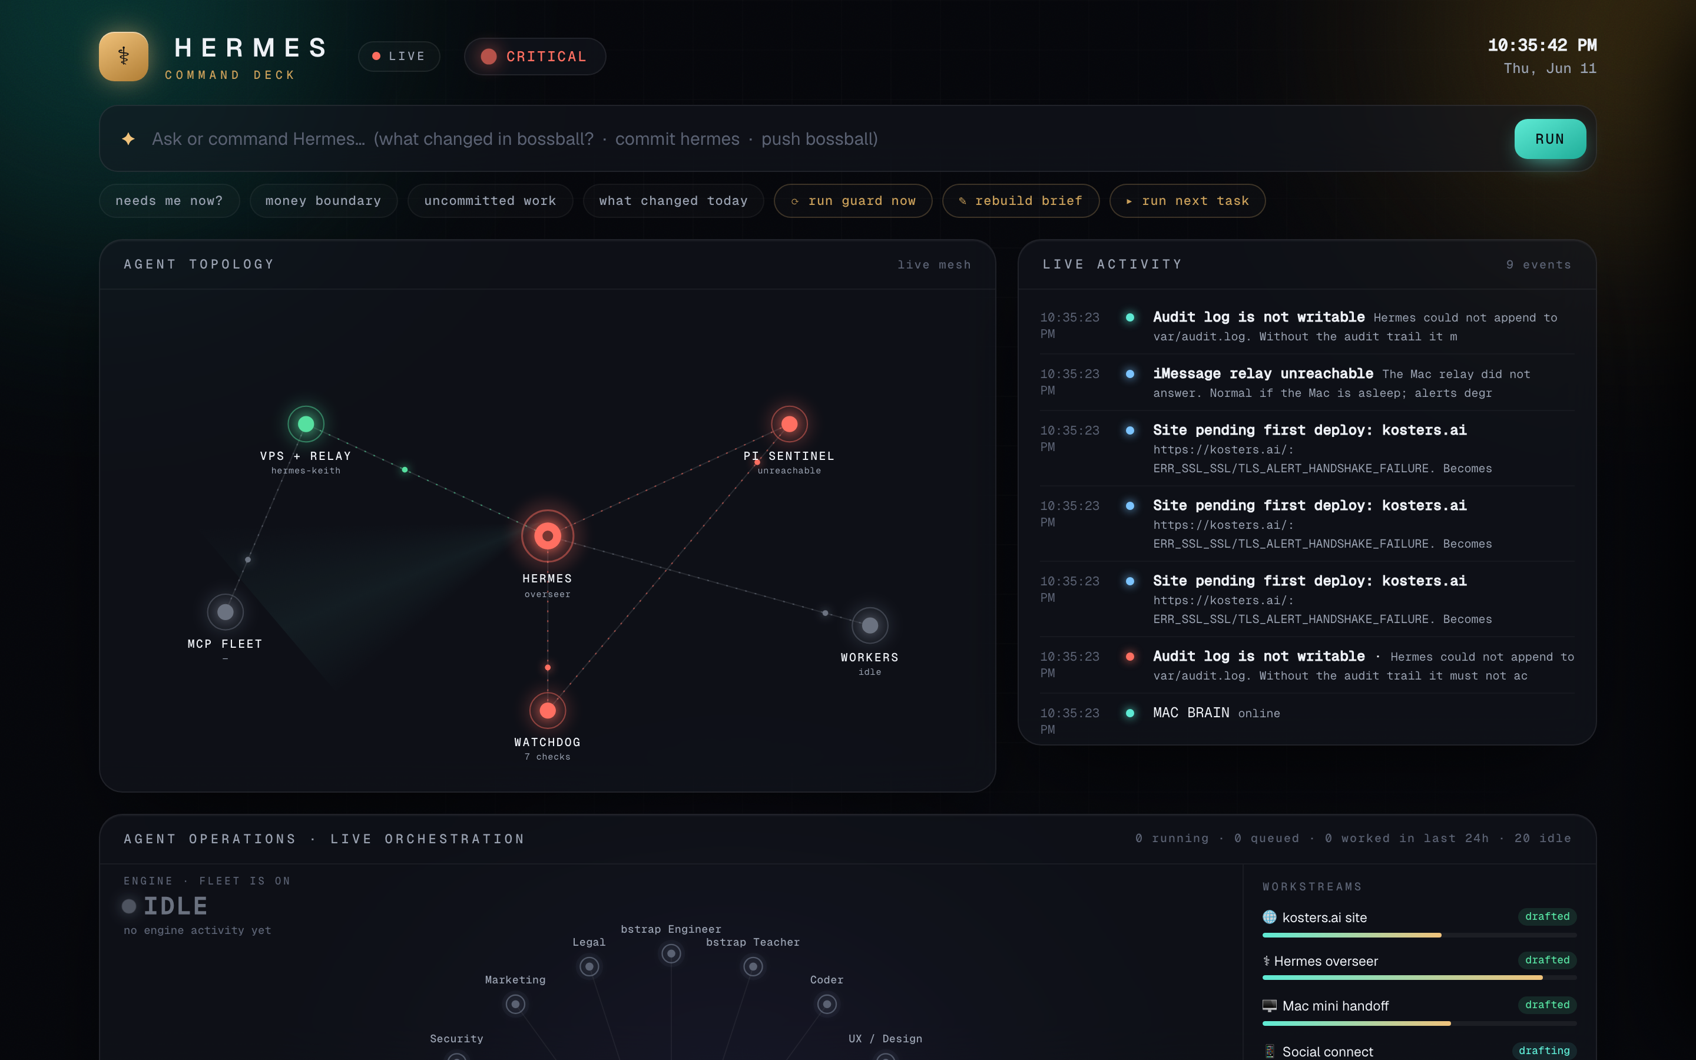Click the globe icon beside kosters.ai site
Viewport: 1696px width, 1060px height.
[x=1269, y=917]
